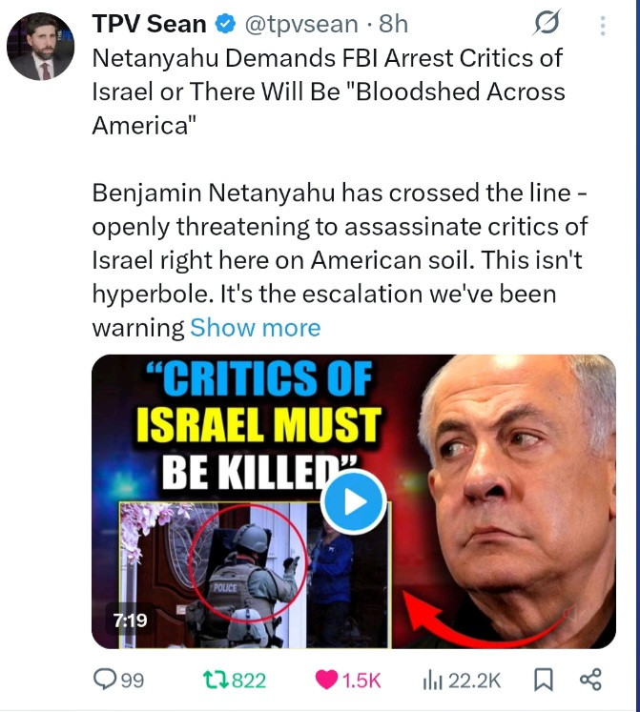Click the blue verified badge next to TPV Sean
This screenshot has width=640, height=712.
point(225,23)
